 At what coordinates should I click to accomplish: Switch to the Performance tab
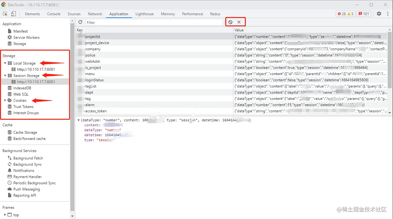[193, 14]
